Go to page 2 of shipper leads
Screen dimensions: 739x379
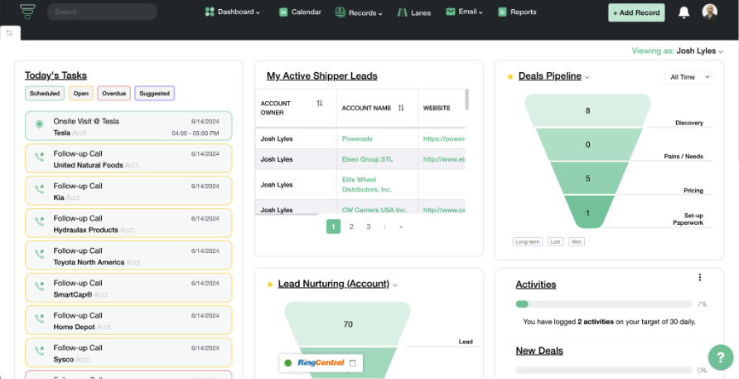(350, 226)
